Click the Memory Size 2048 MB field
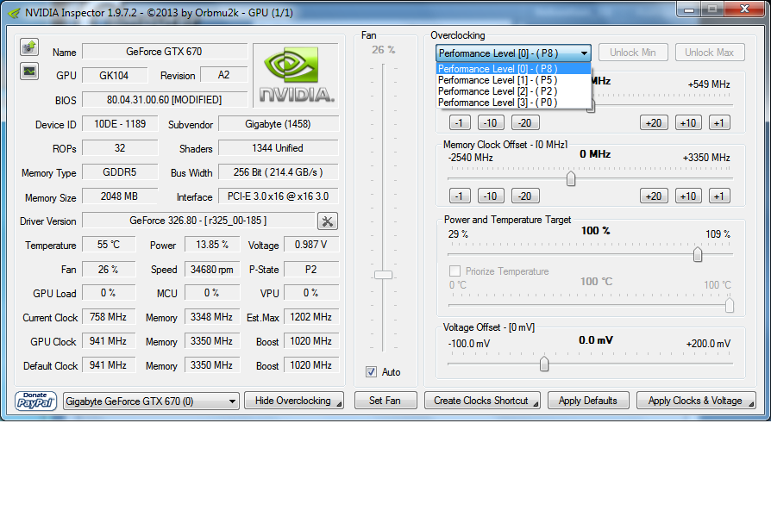This screenshot has width=771, height=529. pyautogui.click(x=120, y=196)
